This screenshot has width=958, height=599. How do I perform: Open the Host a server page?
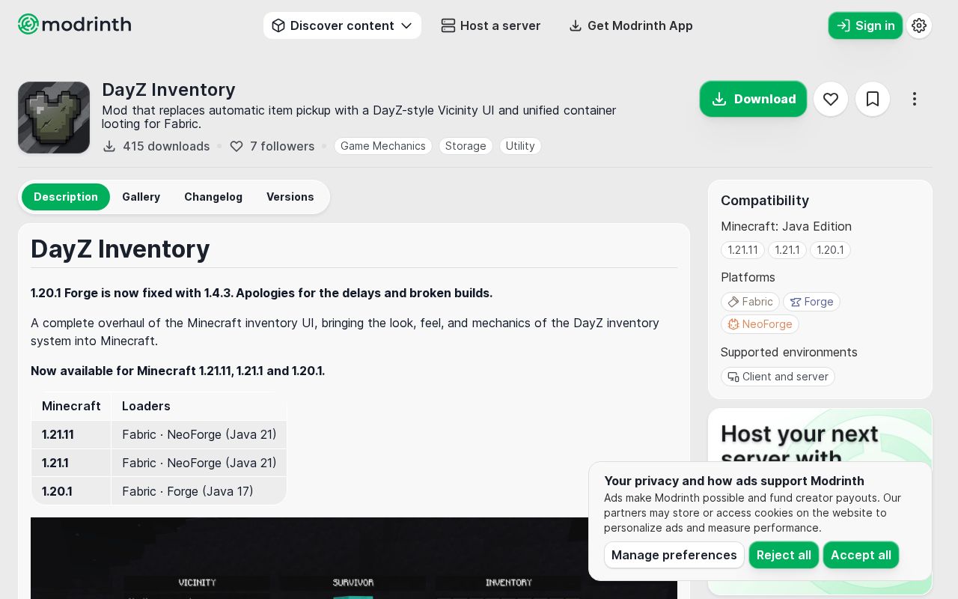(x=490, y=25)
